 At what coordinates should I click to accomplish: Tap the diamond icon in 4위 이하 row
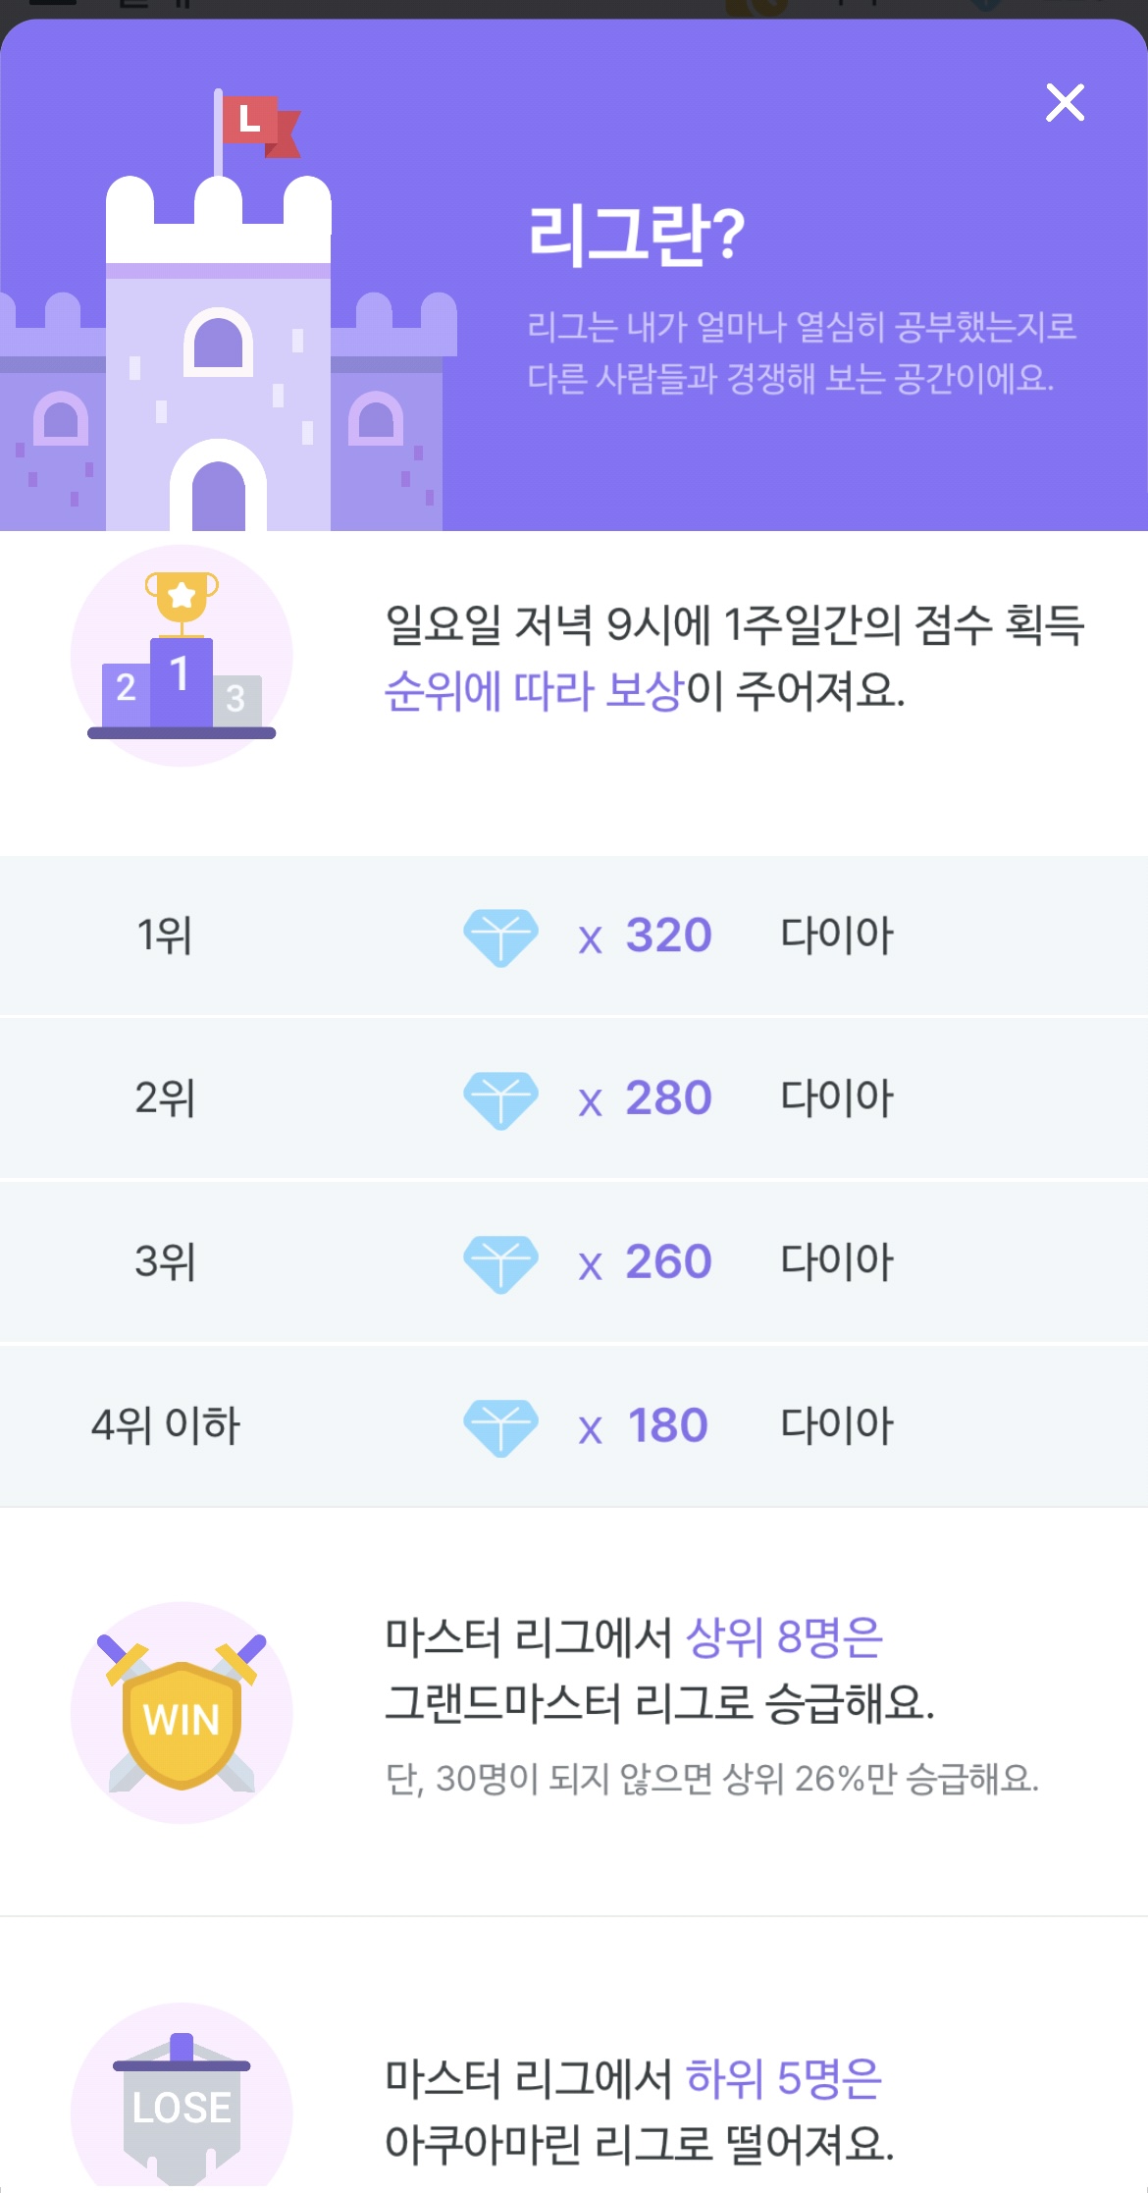tap(500, 1428)
